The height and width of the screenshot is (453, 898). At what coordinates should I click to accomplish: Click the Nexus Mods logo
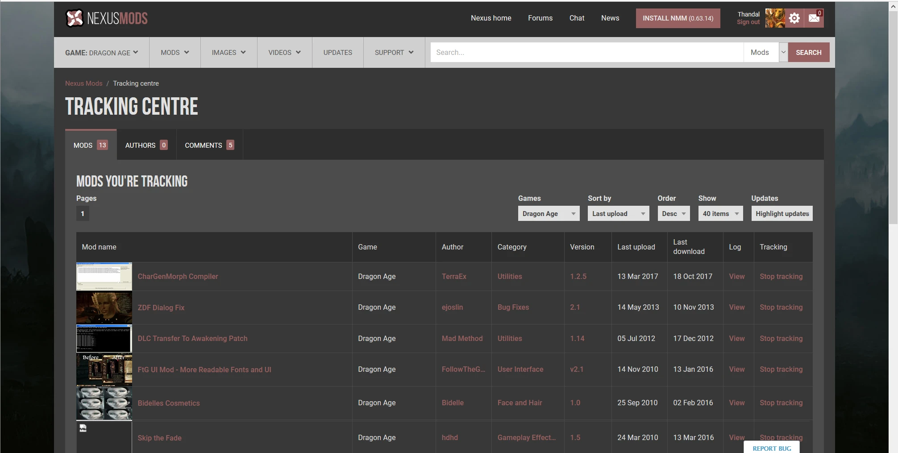coord(107,18)
